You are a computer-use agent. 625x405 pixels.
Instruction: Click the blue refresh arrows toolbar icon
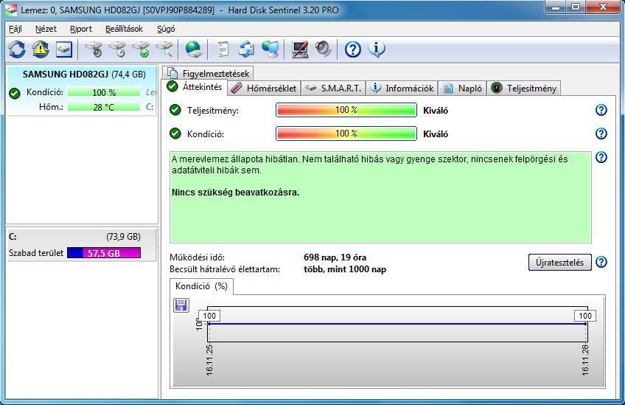point(17,49)
